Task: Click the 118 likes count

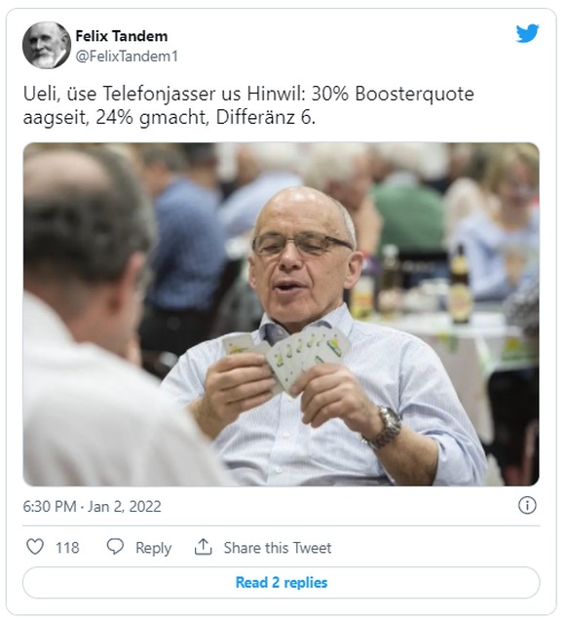Action: (67, 548)
